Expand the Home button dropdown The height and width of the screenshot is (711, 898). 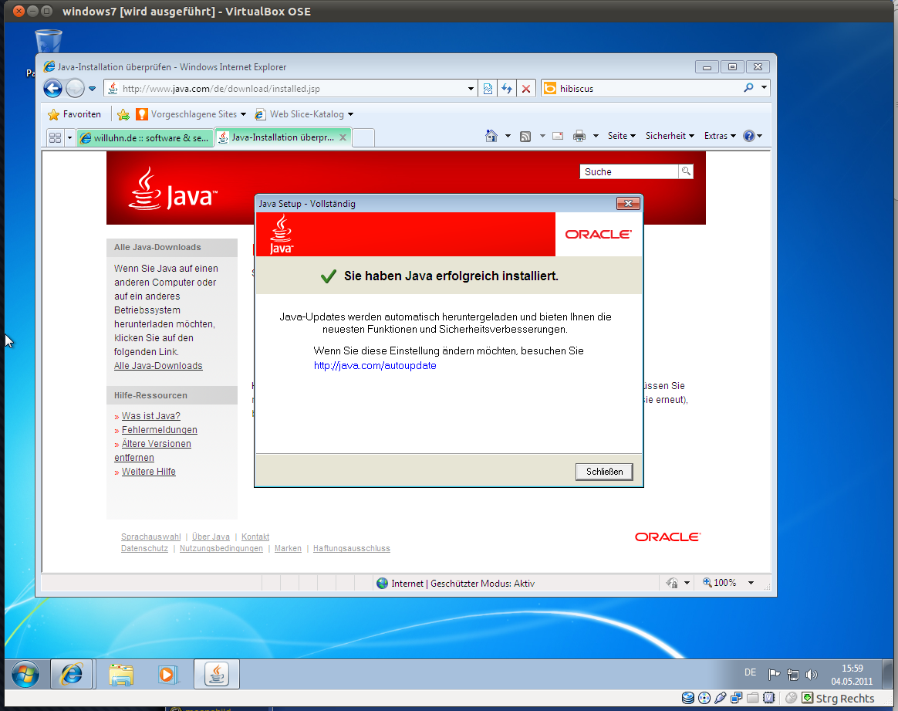[x=508, y=136]
